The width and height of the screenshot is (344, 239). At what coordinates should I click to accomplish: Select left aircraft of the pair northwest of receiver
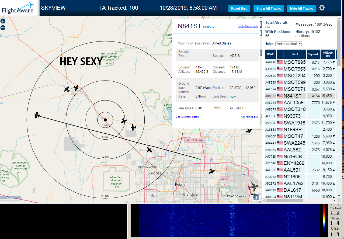[67, 89]
